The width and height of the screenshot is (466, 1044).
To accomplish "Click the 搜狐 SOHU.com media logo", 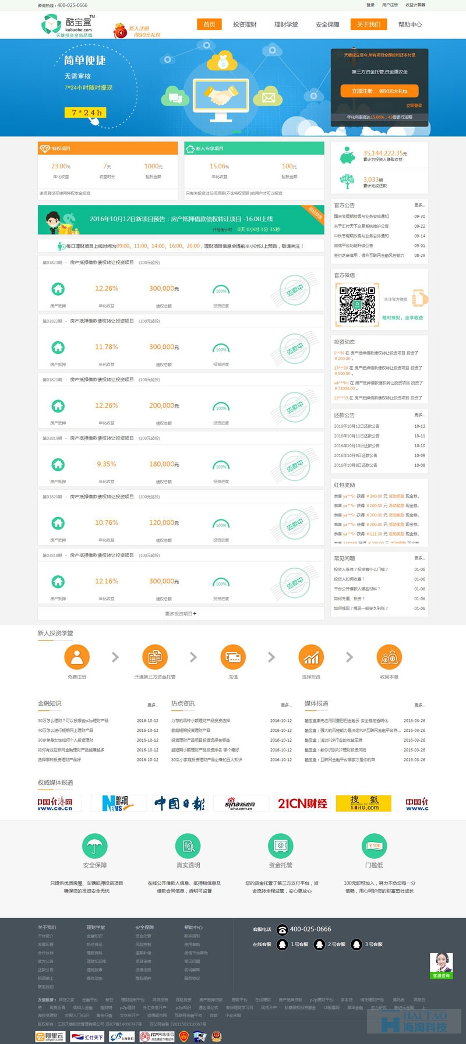I will point(365,804).
